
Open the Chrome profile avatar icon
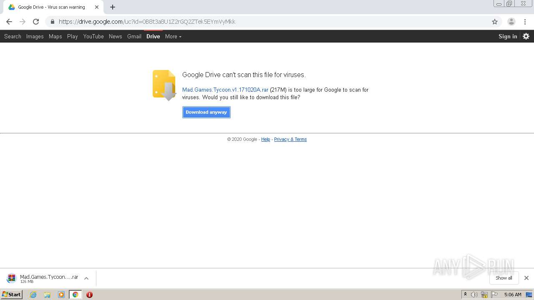[x=511, y=22]
